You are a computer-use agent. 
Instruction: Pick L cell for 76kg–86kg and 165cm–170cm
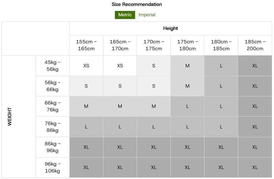pos(120,127)
